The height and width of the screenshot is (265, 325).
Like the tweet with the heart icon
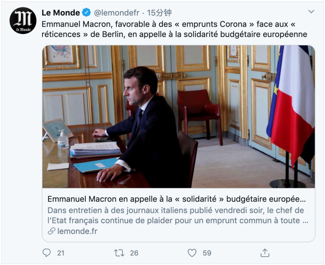click(x=192, y=253)
